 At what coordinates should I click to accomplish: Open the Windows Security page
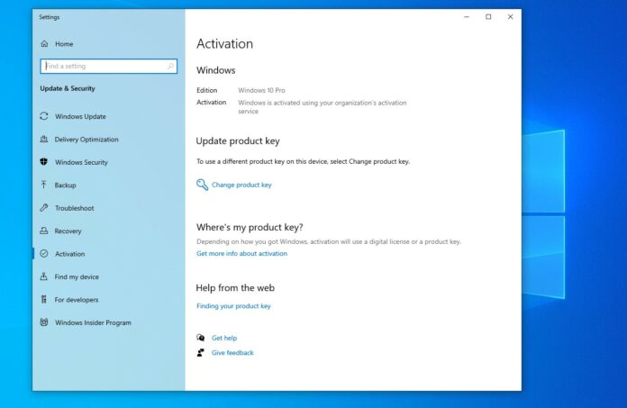[x=82, y=162]
